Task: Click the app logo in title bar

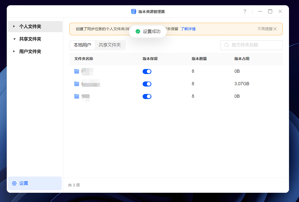Action: [x=134, y=11]
